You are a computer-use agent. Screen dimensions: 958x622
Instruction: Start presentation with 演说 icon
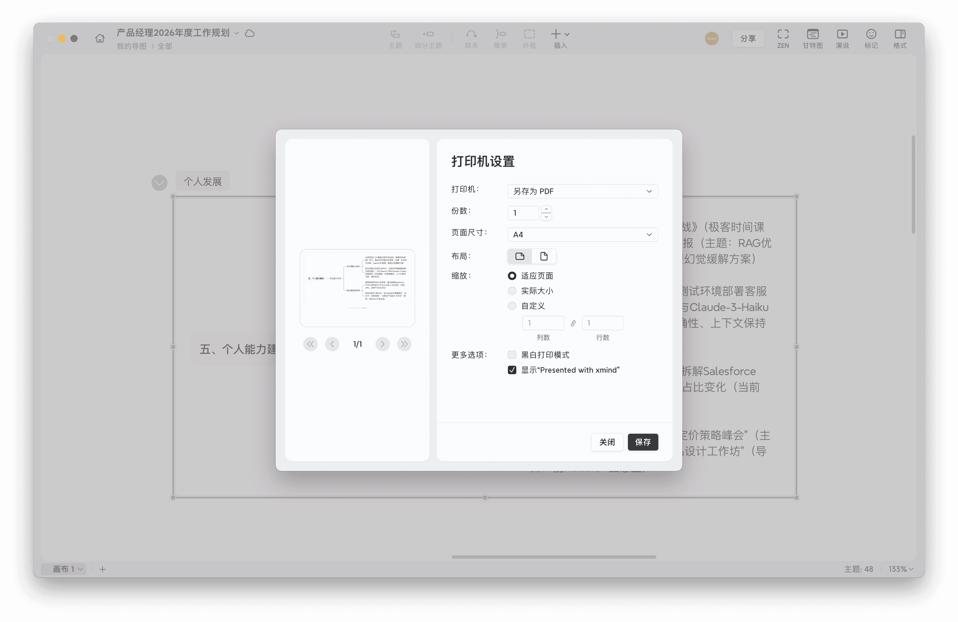(x=842, y=38)
